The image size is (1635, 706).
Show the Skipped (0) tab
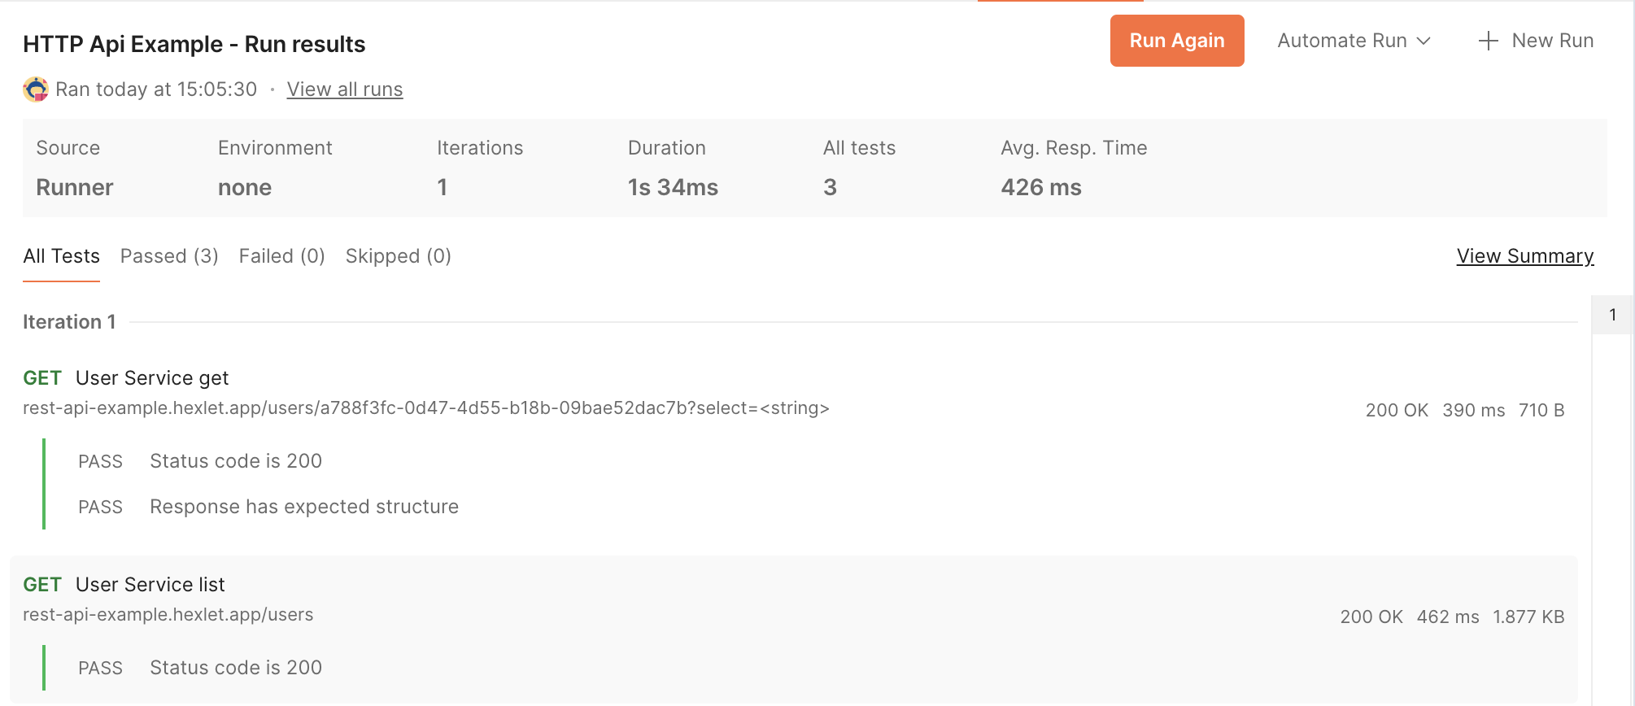(x=398, y=256)
